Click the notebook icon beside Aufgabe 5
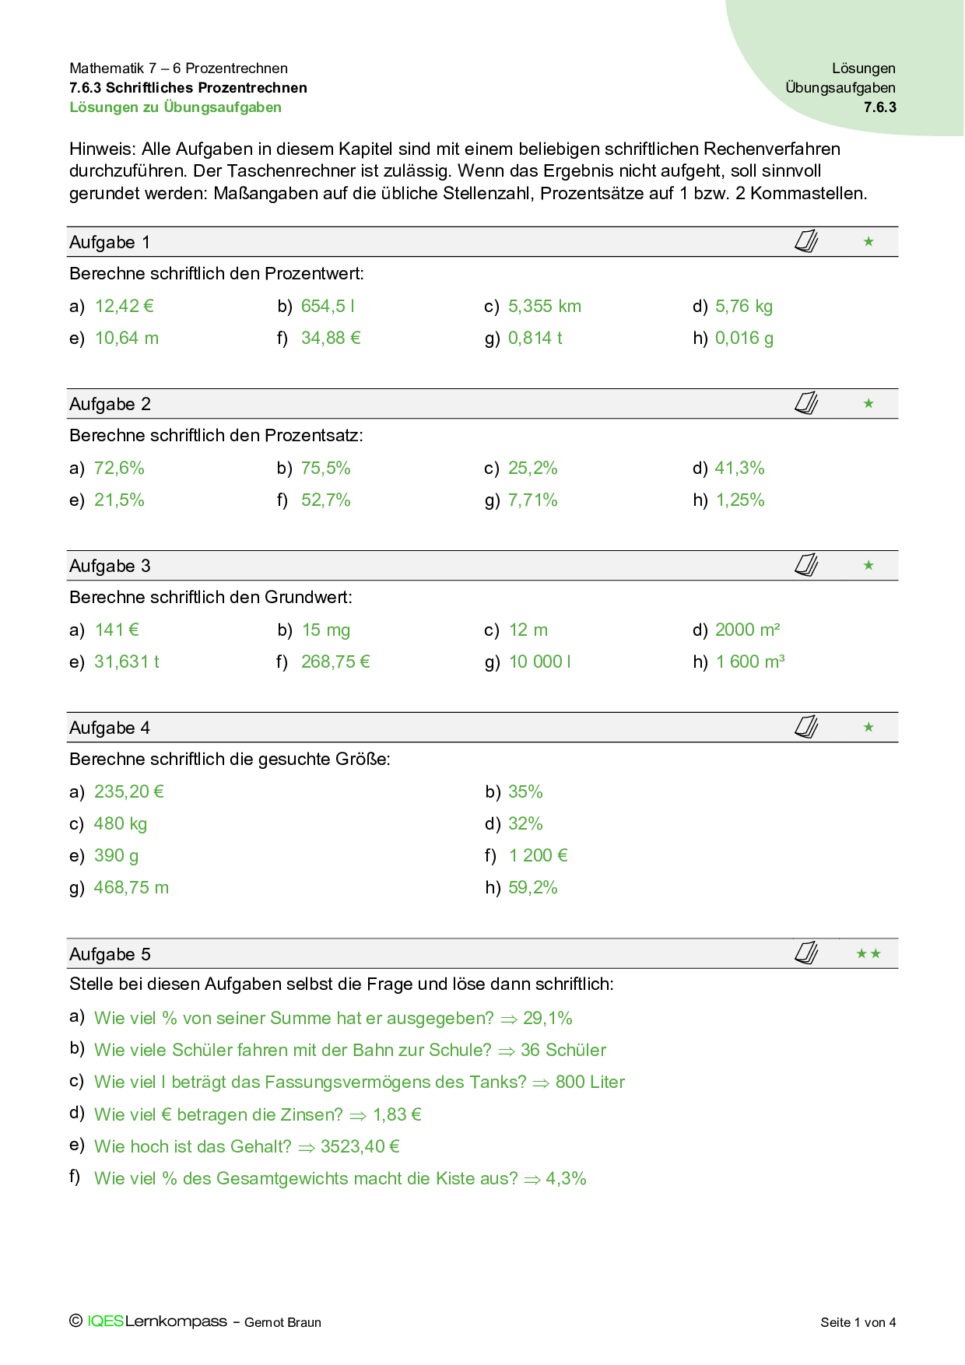The height and width of the screenshot is (1365, 965). [806, 953]
